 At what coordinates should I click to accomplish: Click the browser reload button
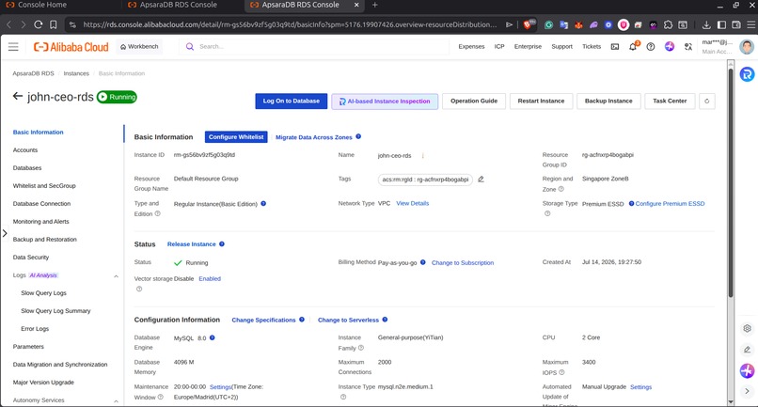(x=39, y=24)
